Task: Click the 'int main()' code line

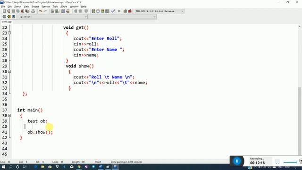Action: click(30, 110)
